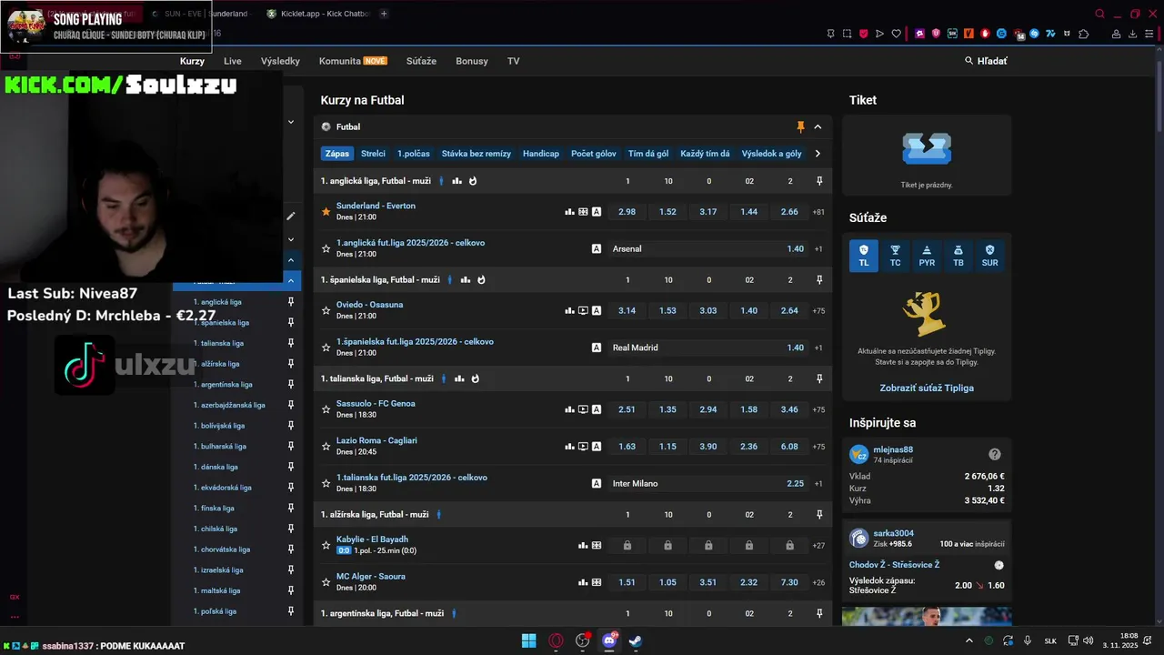Open sarka3004 profile

(893, 533)
